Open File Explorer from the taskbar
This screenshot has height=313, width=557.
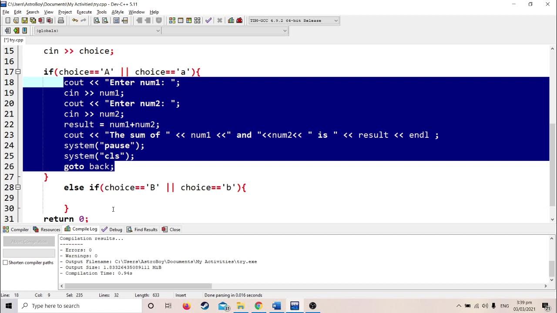(x=241, y=306)
